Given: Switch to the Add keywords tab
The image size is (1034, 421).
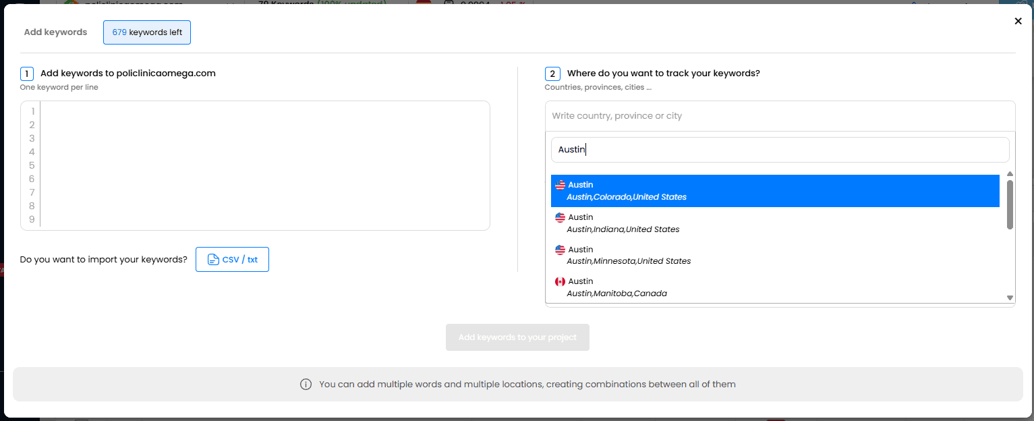Looking at the screenshot, I should [55, 32].
